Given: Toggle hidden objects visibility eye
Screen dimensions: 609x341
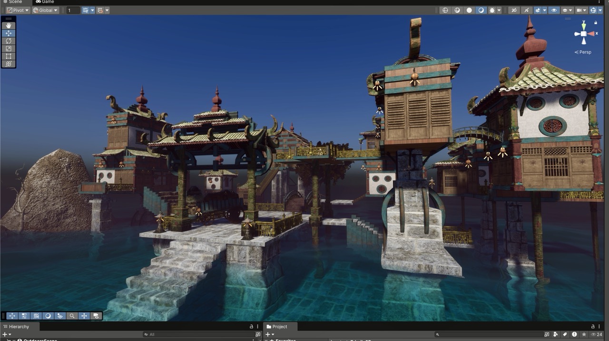Looking at the screenshot, I should (553, 10).
